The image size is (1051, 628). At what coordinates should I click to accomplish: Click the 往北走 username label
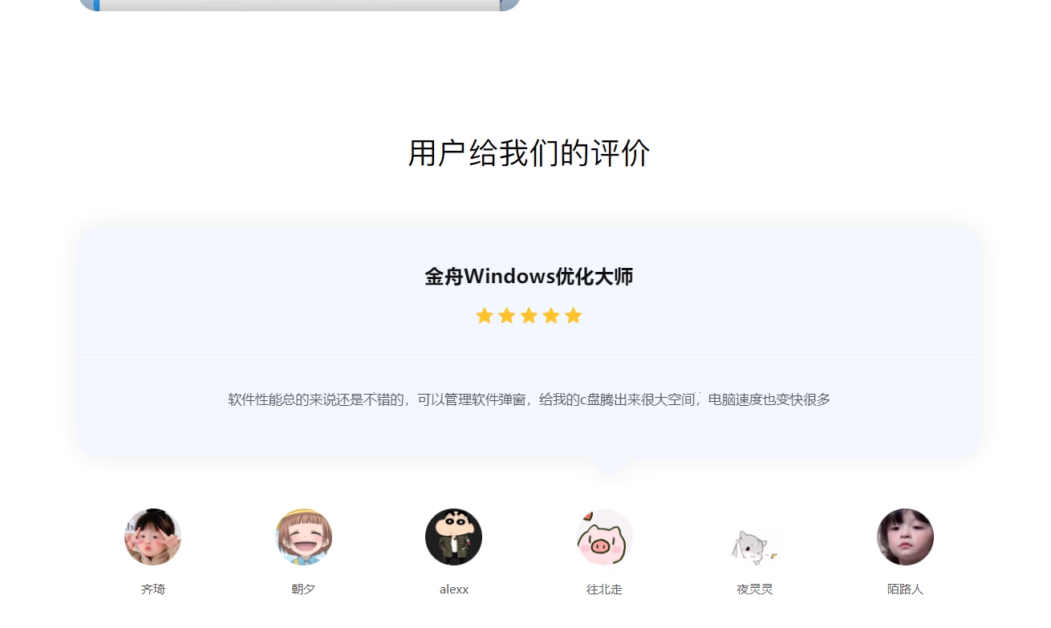tap(604, 590)
